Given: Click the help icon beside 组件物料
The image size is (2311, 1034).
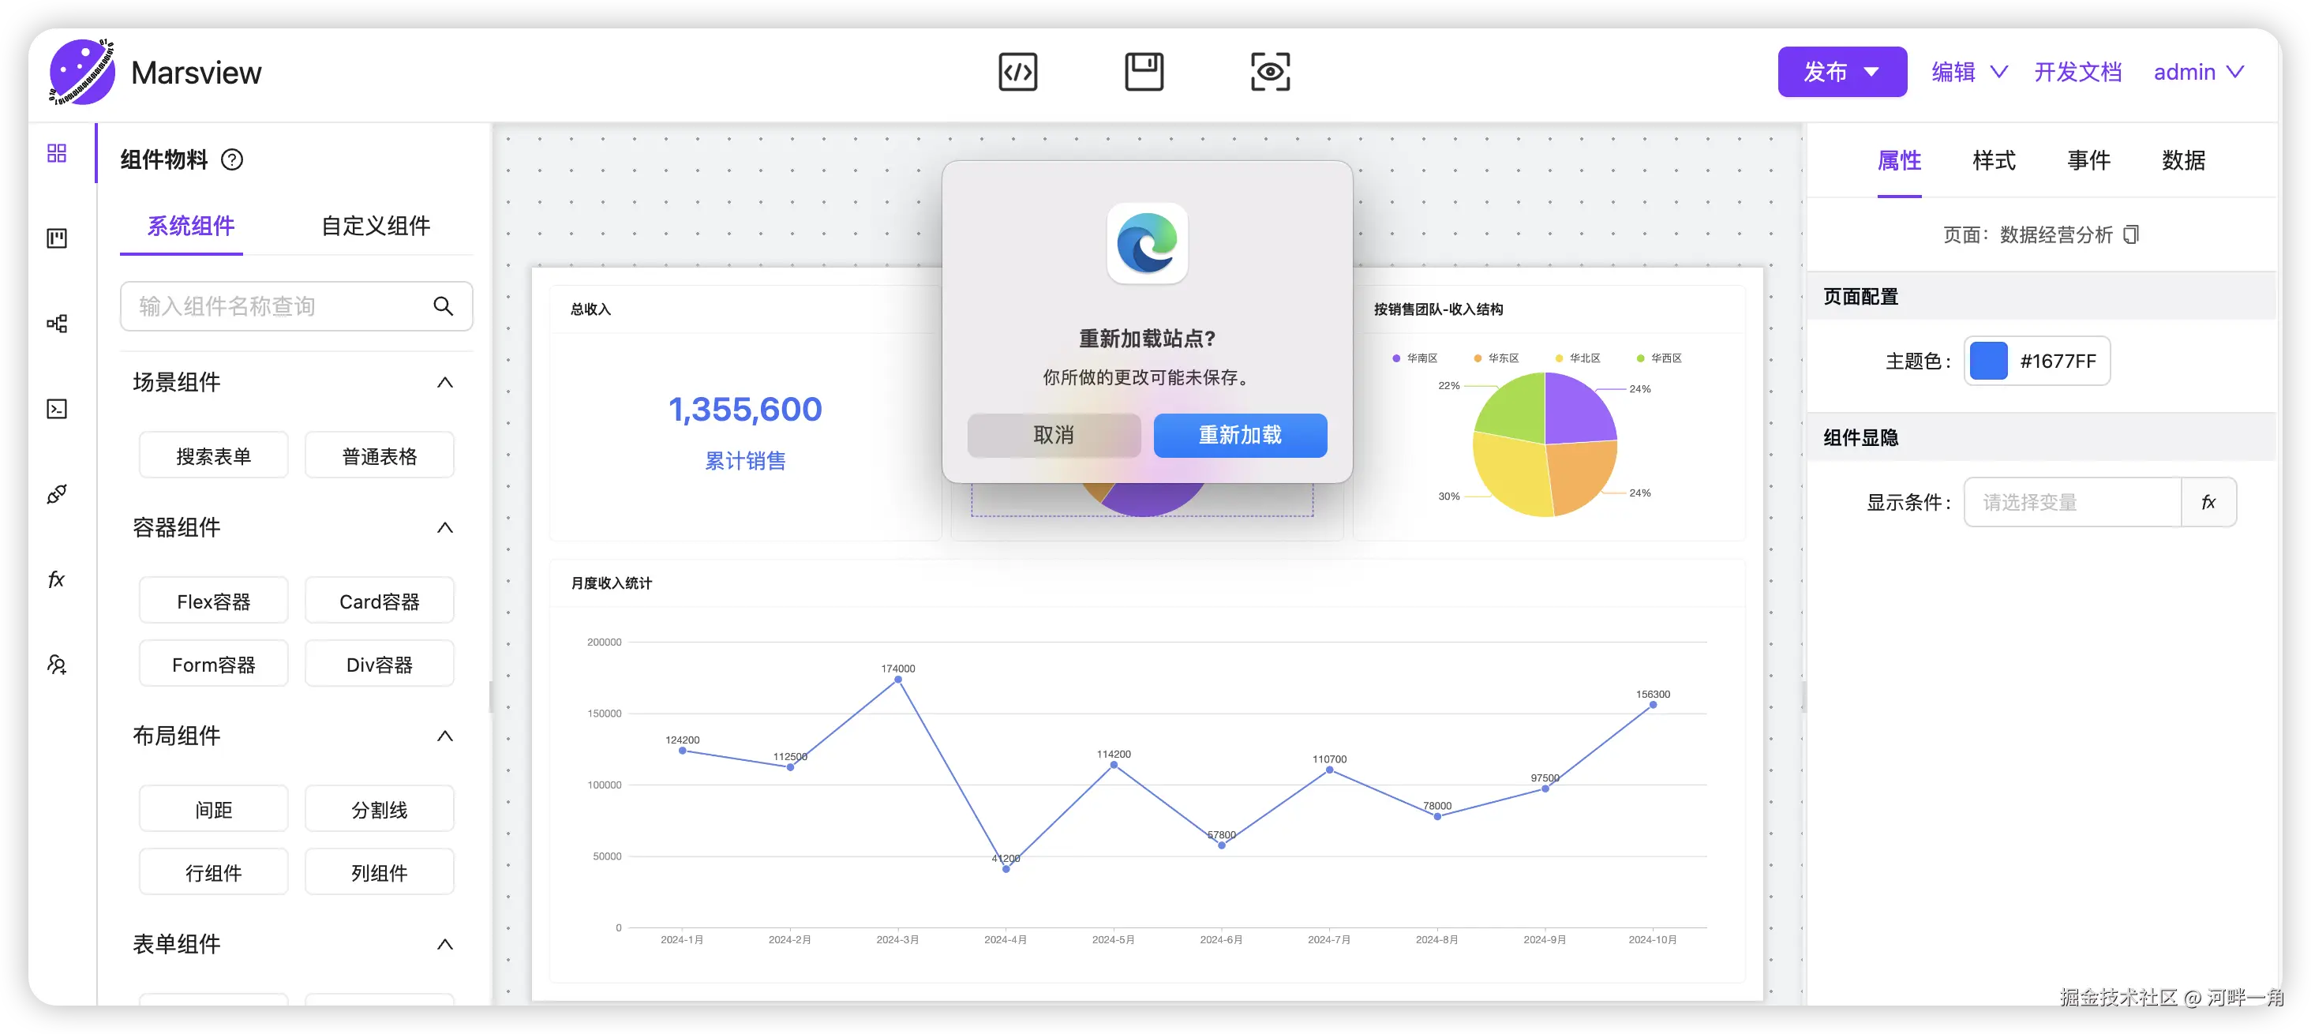Looking at the screenshot, I should pos(232,159).
